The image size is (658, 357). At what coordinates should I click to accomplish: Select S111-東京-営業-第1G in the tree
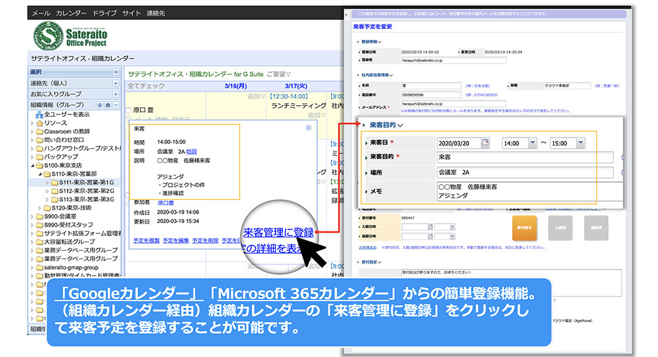[x=86, y=183]
